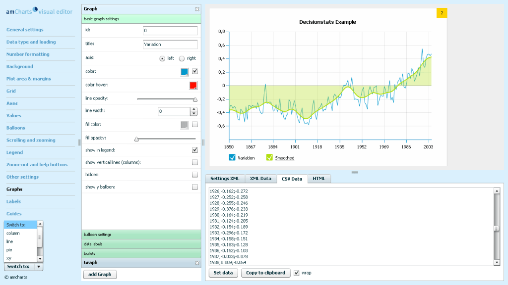Screen dimensions: 508x285
Task: Toggle Smoothed legend checkbox icon
Action: point(269,158)
